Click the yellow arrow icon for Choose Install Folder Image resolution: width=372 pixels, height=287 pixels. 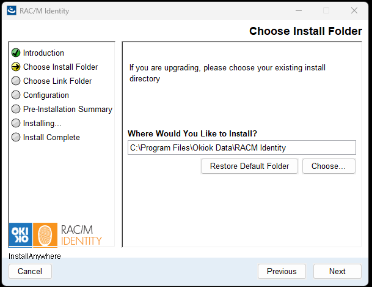[x=16, y=67]
